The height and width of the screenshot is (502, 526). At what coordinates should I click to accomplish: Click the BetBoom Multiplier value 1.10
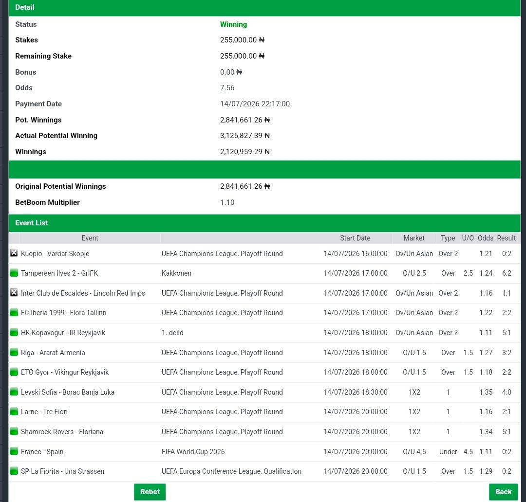227,202
